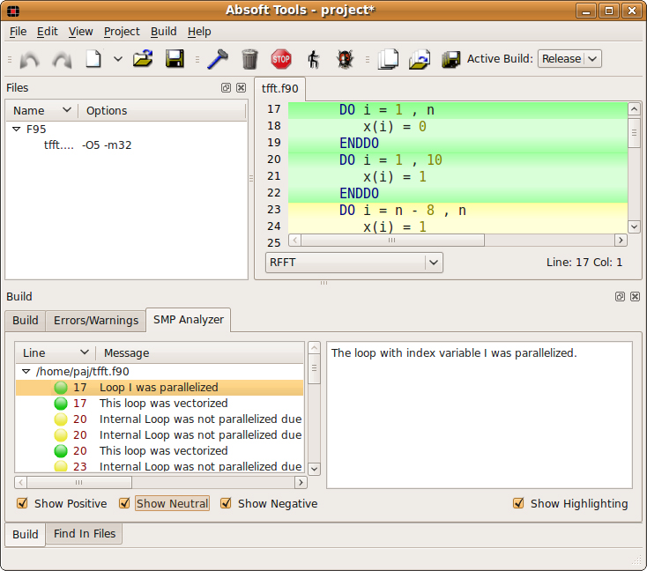Open the Help menu
Image resolution: width=647 pixels, height=571 pixels.
click(x=199, y=32)
